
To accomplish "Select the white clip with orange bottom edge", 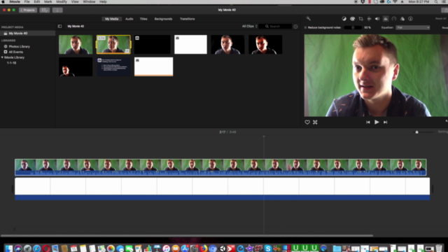I will pos(154,67).
